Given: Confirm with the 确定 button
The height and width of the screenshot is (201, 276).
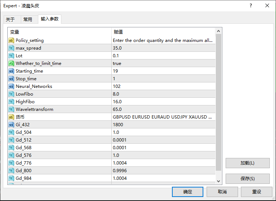Looking at the screenshot, I should click(x=187, y=192).
